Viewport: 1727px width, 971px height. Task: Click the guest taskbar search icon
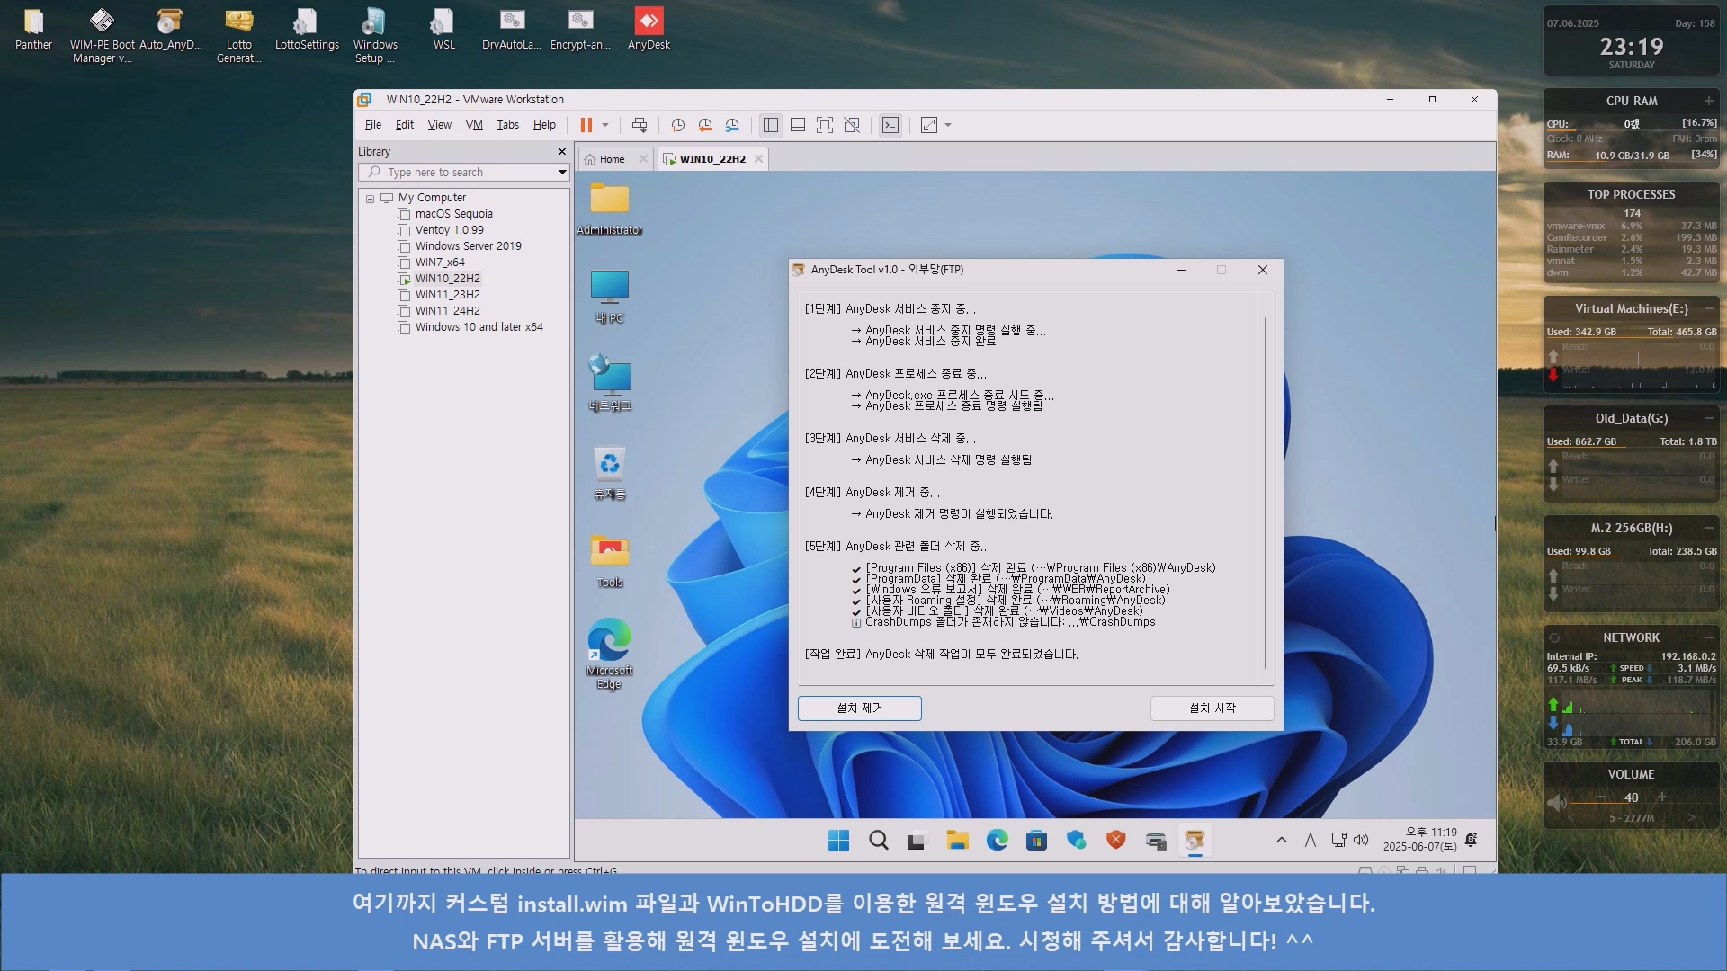[x=879, y=841]
